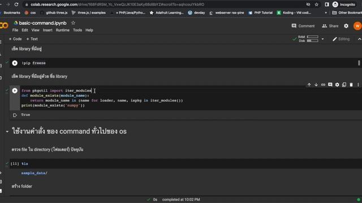Rename the basic-command.ipynb title
The image size is (362, 203).
pos(43,23)
